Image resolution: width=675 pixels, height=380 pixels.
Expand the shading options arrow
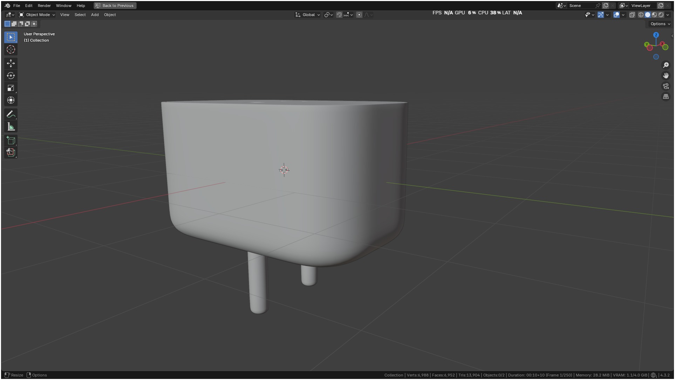pyautogui.click(x=668, y=15)
